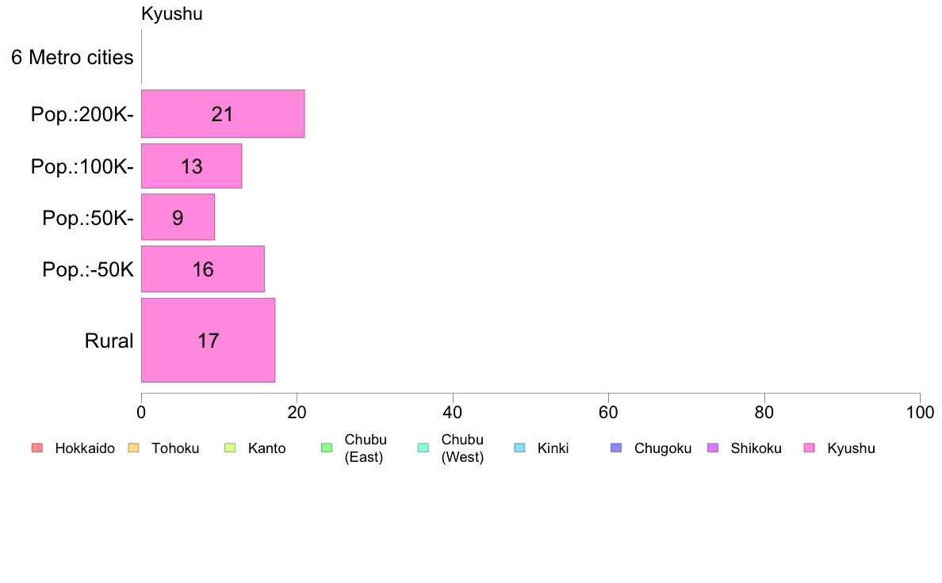Select the Pop.:-50K bar showing 16
The height and width of the screenshot is (583, 942).
(203, 269)
